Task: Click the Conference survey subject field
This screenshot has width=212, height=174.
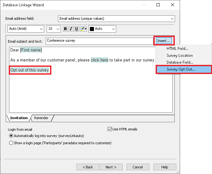Action: (x=100, y=41)
